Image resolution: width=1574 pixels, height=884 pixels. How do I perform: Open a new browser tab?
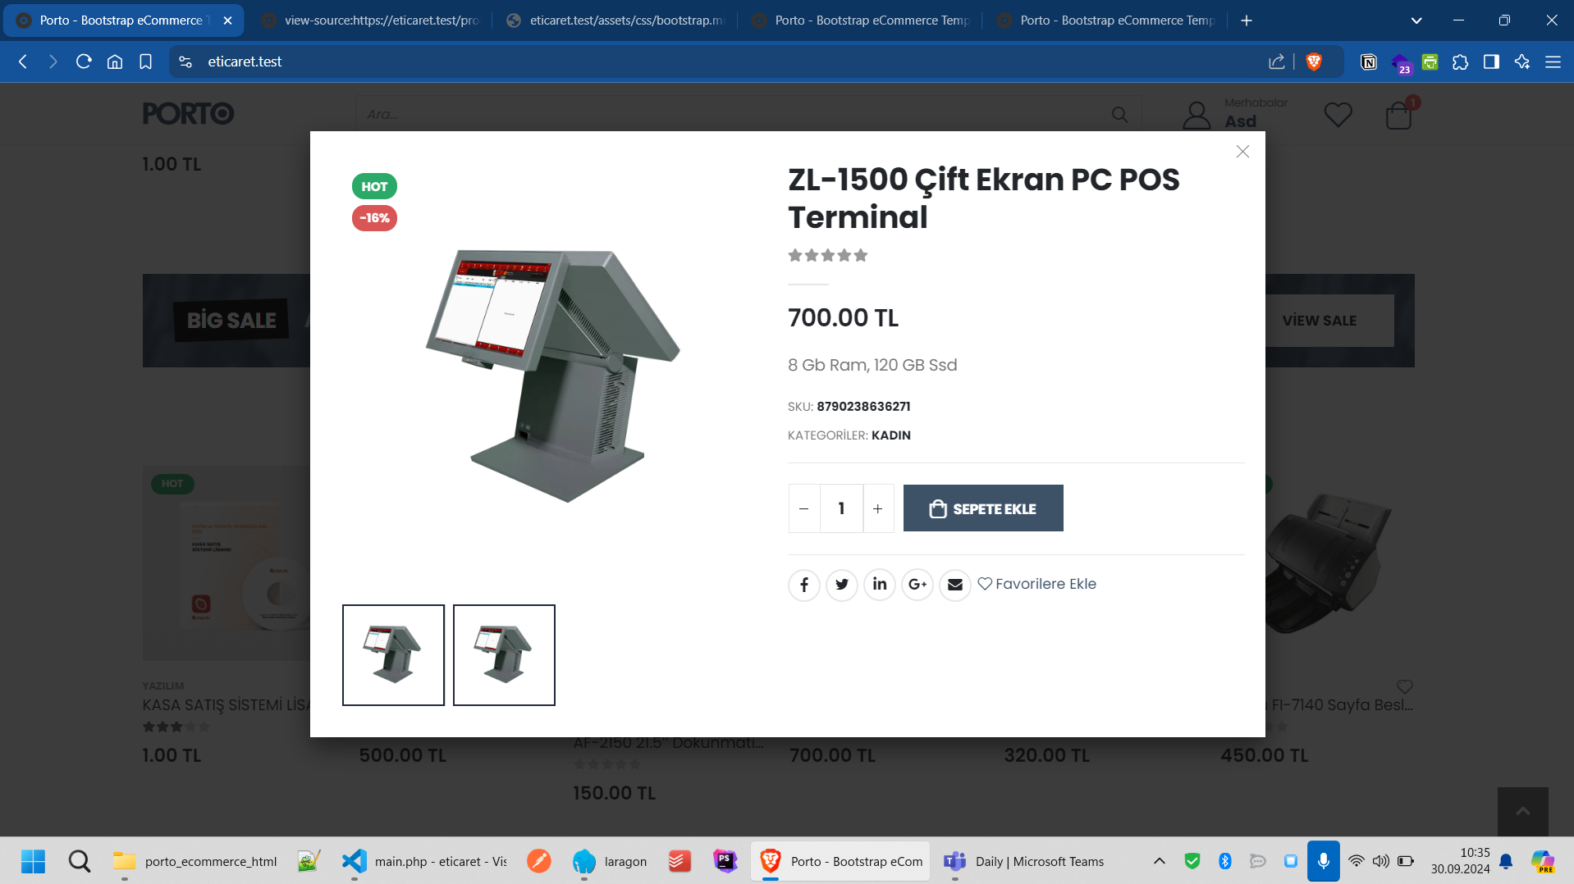[x=1247, y=21]
